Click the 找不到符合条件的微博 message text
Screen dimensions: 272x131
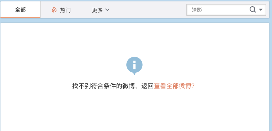pyautogui.click(x=104, y=86)
